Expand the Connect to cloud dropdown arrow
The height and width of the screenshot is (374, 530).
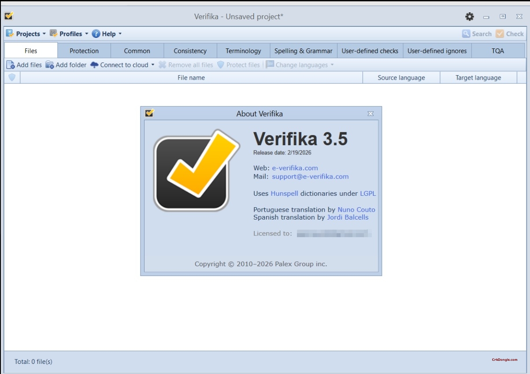153,65
